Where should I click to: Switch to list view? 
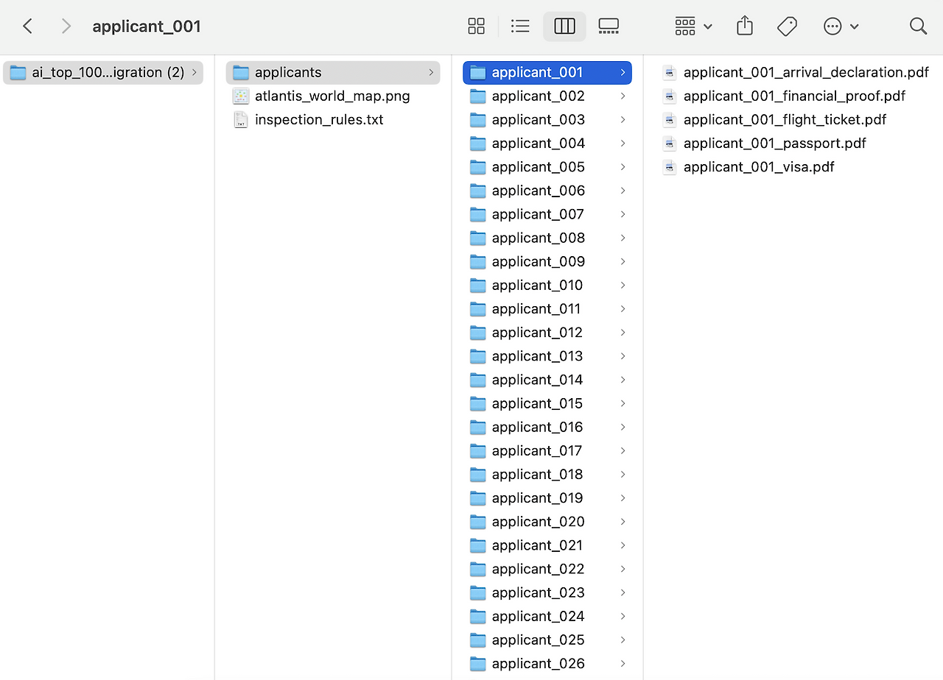[520, 26]
